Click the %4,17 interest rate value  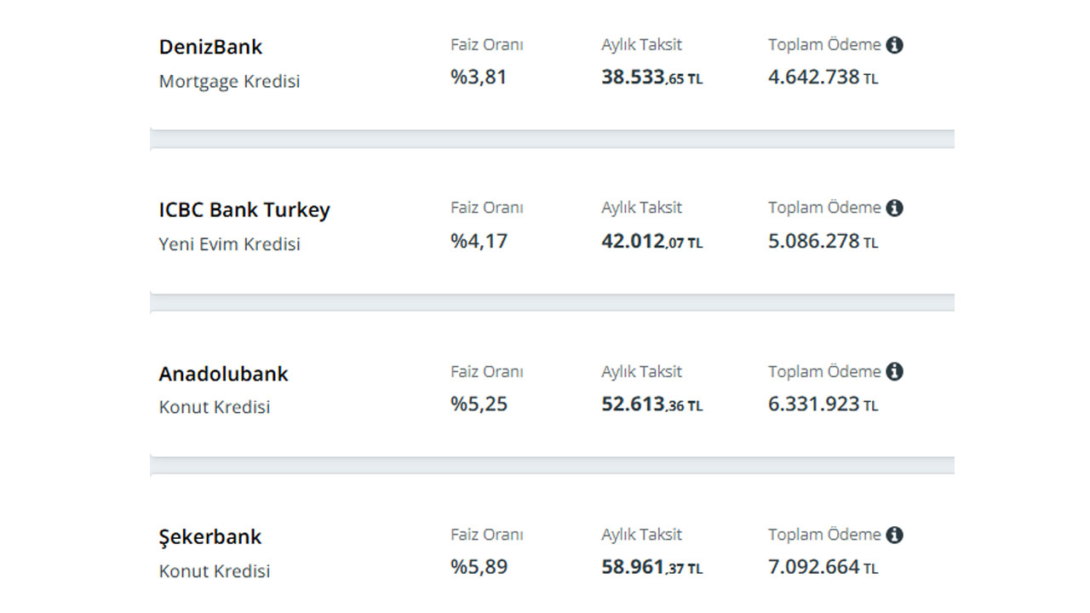479,241
